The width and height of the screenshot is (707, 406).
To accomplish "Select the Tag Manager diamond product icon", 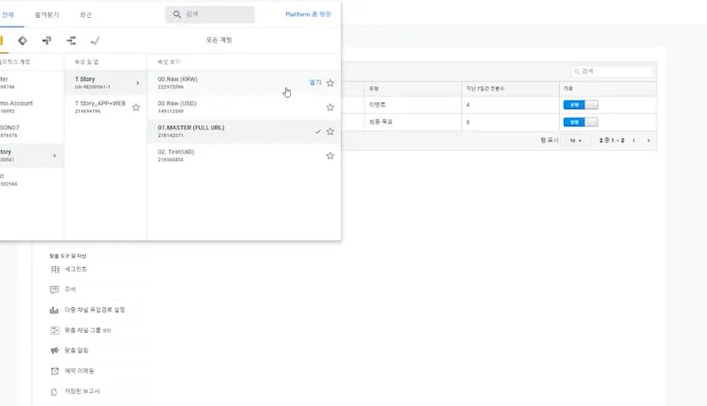I will (22, 41).
